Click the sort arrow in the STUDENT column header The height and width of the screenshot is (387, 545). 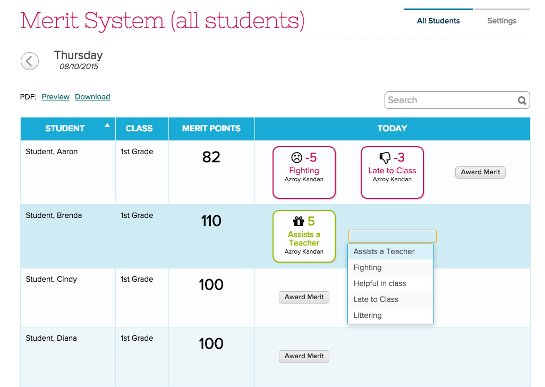coord(107,125)
